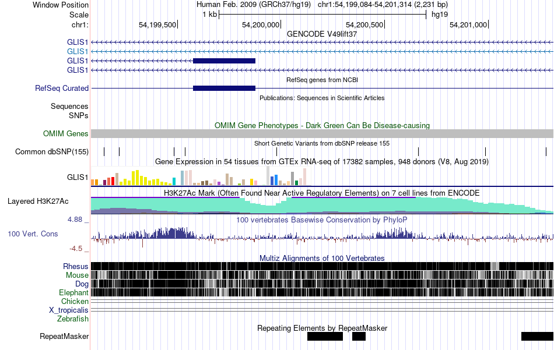Click the X_tropicalis alignment label
The image size is (554, 350).
(69, 310)
